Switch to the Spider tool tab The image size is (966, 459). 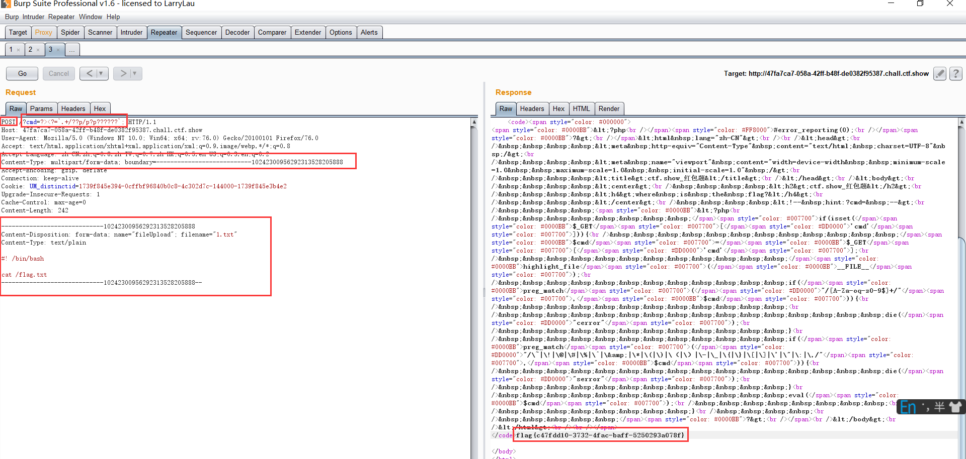[70, 32]
